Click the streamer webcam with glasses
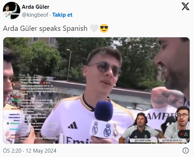This screenshot has height=157, width=194. tap(177, 123)
